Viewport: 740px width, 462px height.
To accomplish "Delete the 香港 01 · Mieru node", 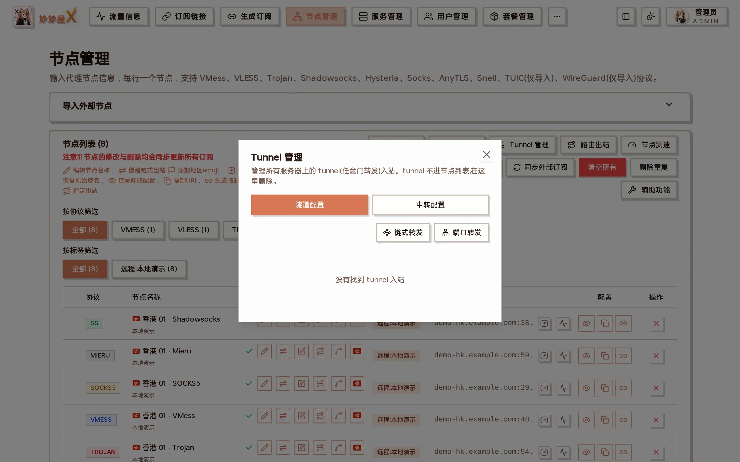I will 656,356.
